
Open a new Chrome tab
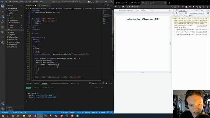pos(169,3)
